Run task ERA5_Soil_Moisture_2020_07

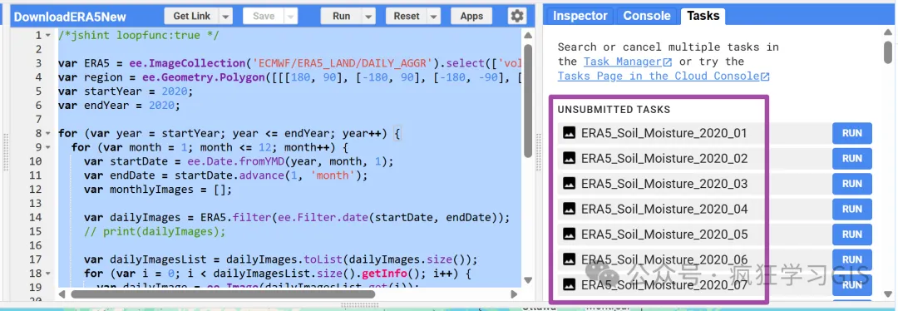tap(851, 284)
